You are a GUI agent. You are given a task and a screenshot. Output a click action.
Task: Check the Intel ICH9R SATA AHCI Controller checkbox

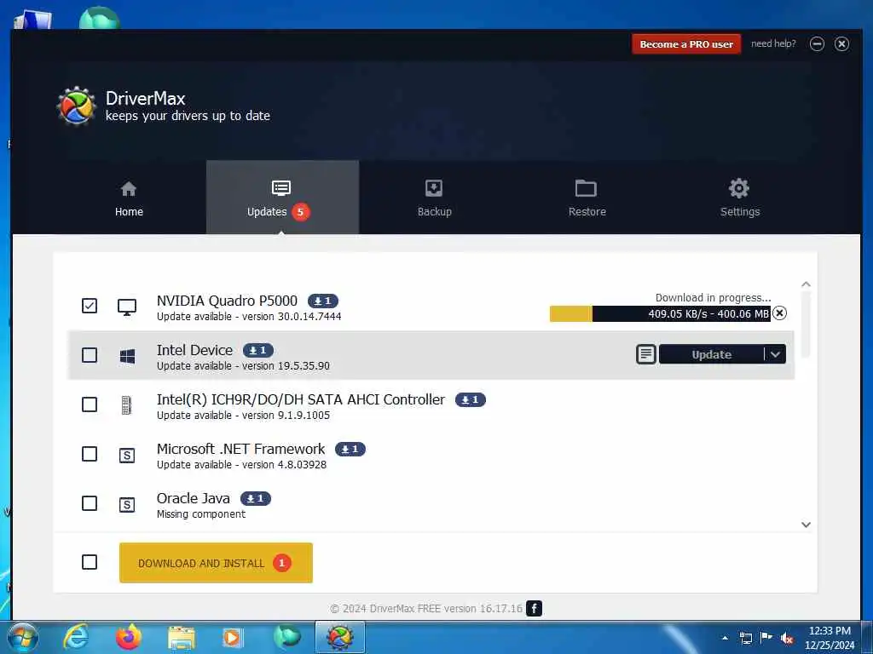(x=89, y=404)
